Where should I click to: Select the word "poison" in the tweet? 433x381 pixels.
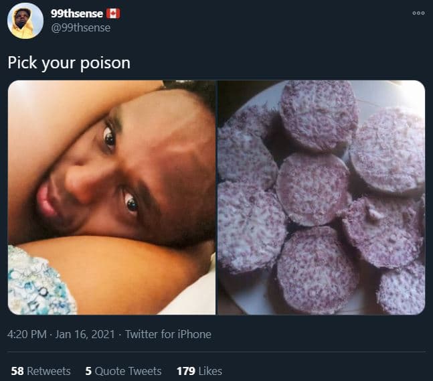pos(107,63)
